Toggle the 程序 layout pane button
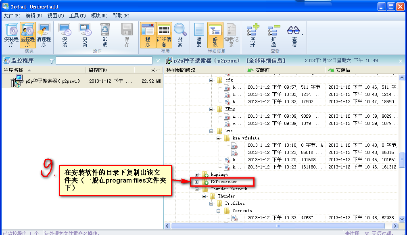407x235 pixels. (148, 35)
